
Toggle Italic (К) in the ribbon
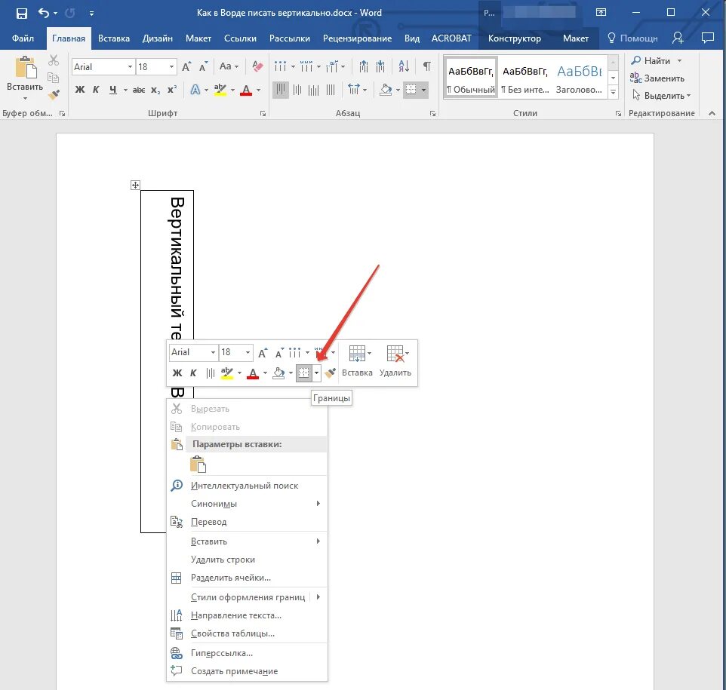(x=96, y=90)
